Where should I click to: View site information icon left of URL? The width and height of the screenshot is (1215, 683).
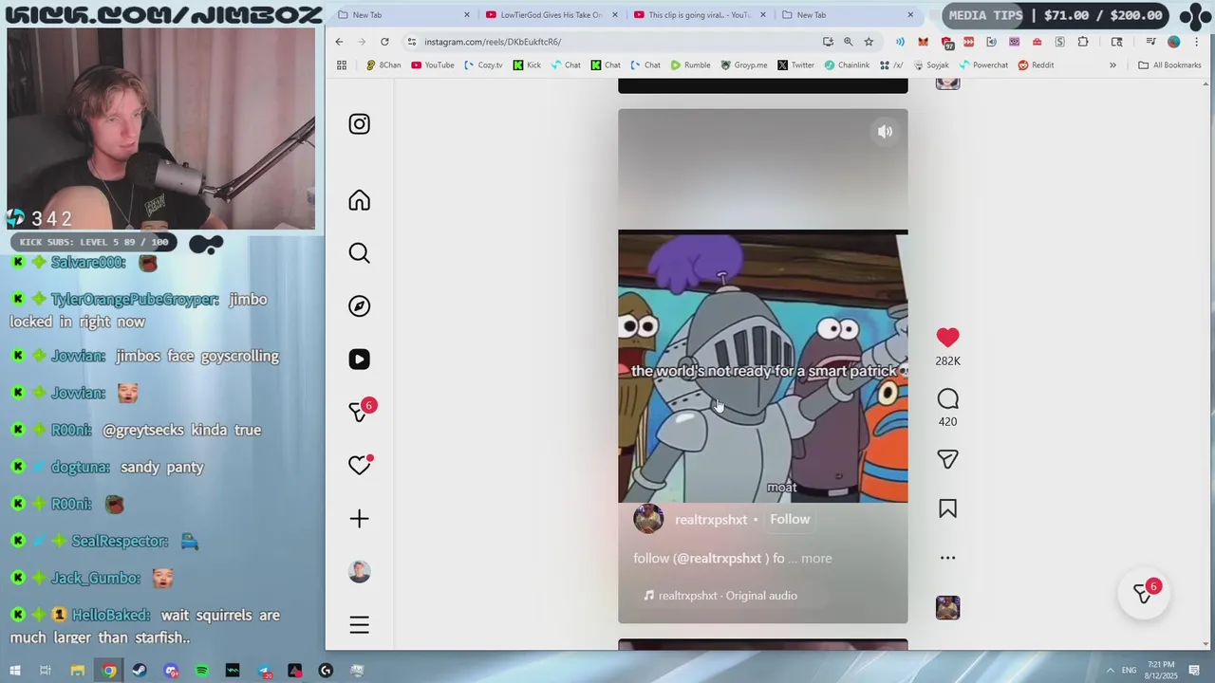point(412,42)
